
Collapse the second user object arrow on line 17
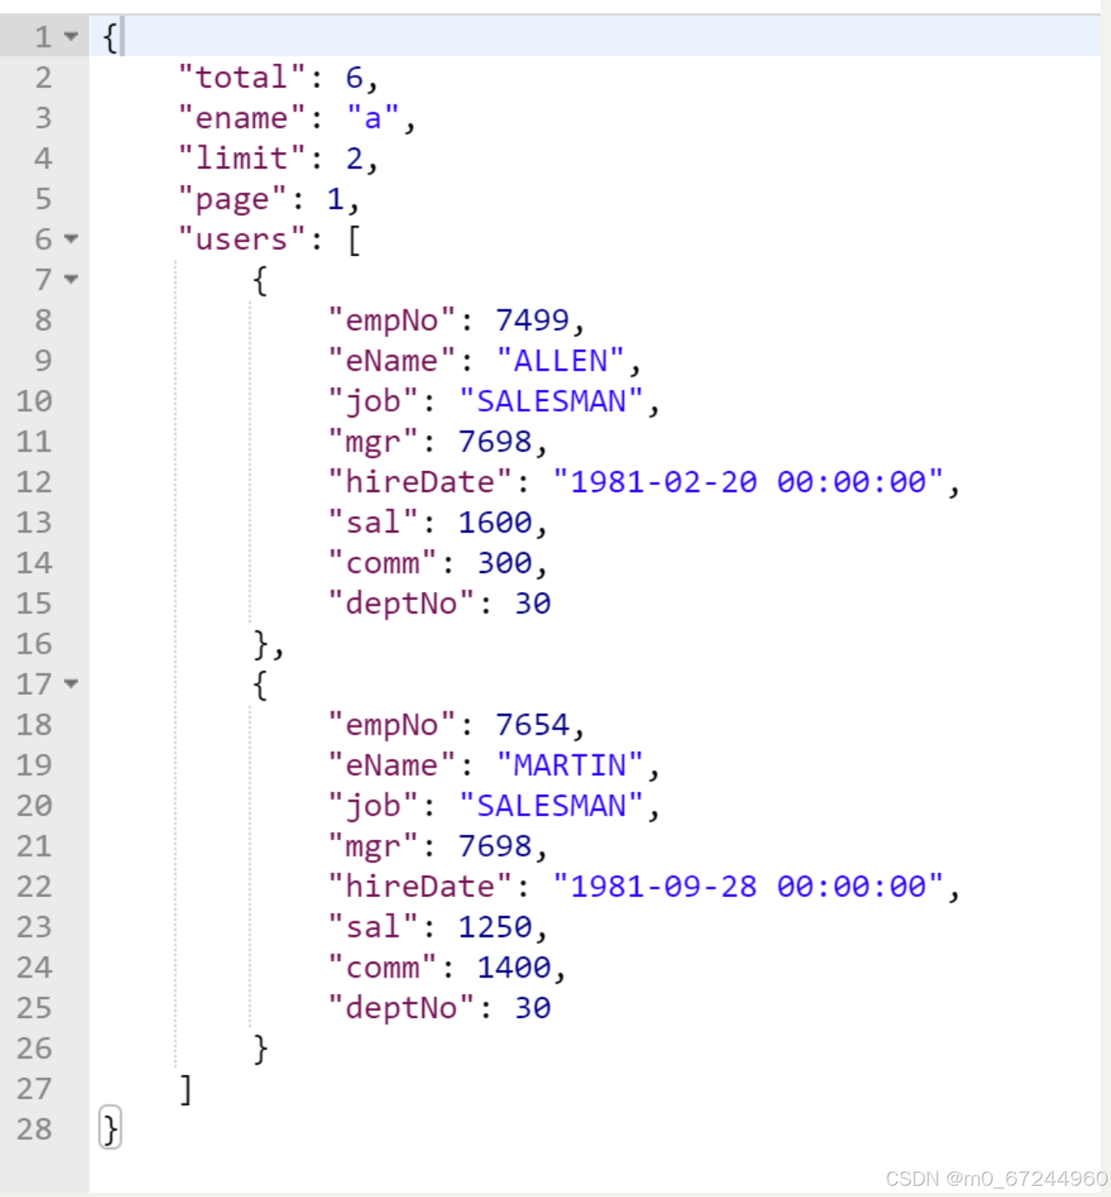71,684
